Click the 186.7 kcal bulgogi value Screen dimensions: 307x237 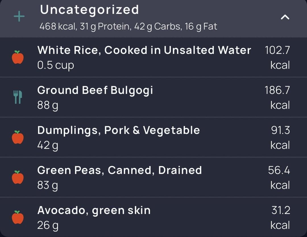click(x=277, y=98)
